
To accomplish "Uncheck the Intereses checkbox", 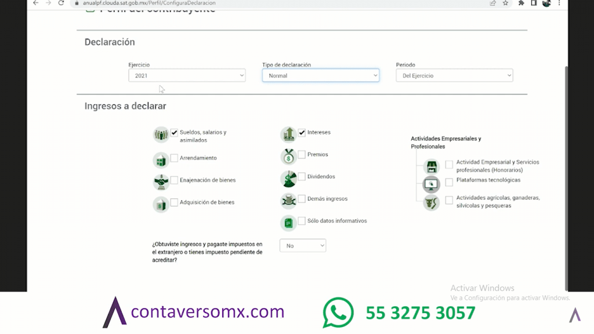I will 302,133.
